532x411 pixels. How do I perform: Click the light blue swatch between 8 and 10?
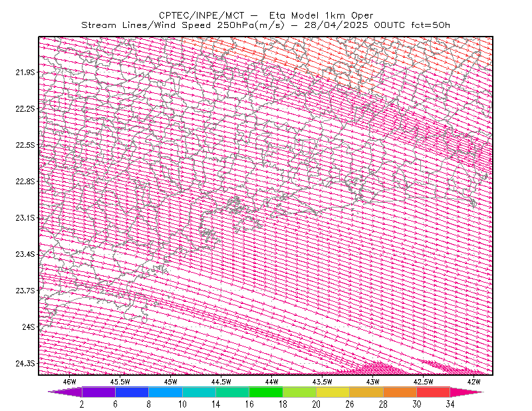coord(166,392)
